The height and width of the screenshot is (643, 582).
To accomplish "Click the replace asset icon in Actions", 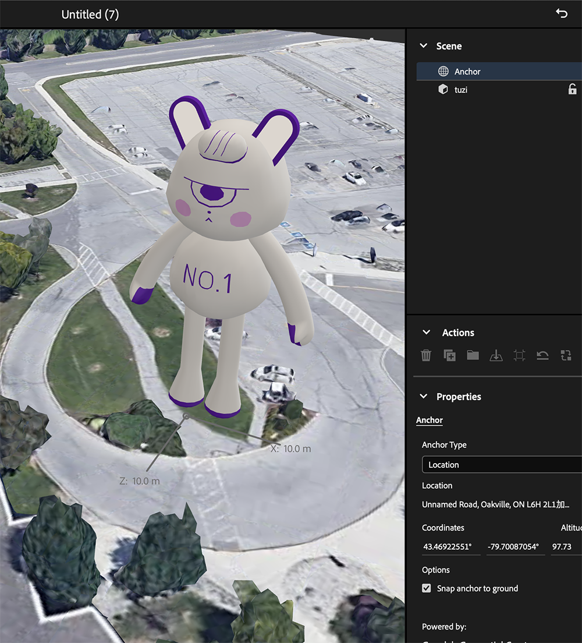I will (566, 355).
